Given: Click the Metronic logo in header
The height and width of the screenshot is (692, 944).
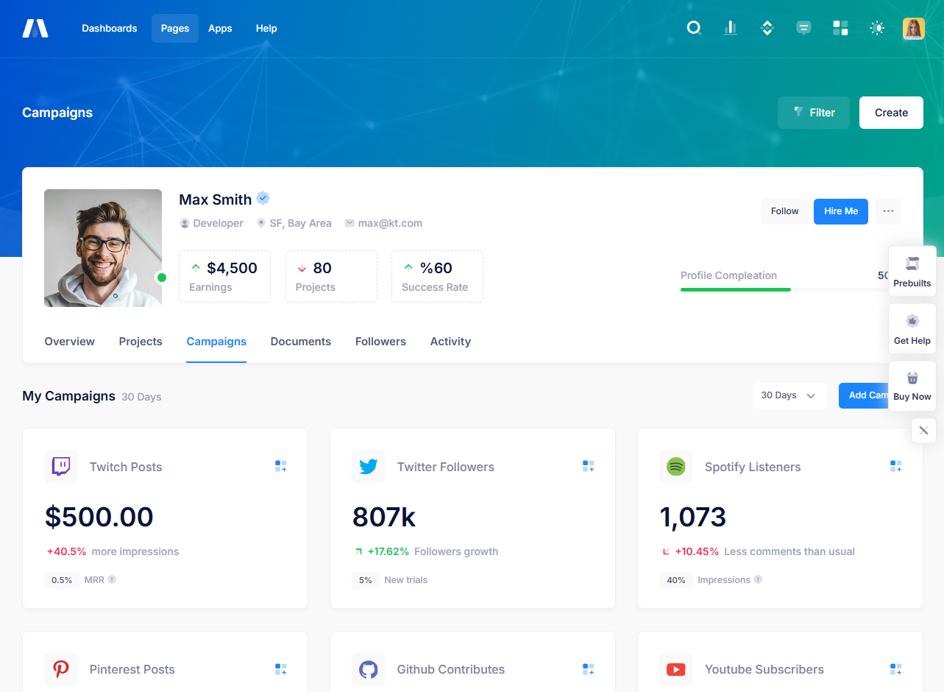Looking at the screenshot, I should tap(35, 29).
